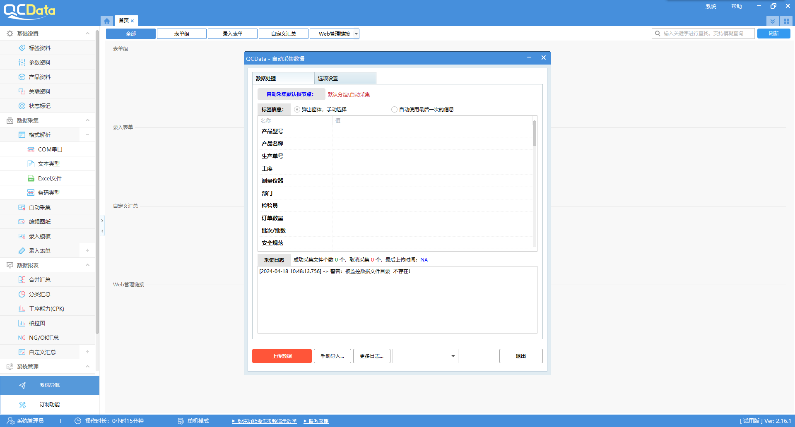
Task: Enable 自动使用最后一次的信息 option
Action: 394,109
